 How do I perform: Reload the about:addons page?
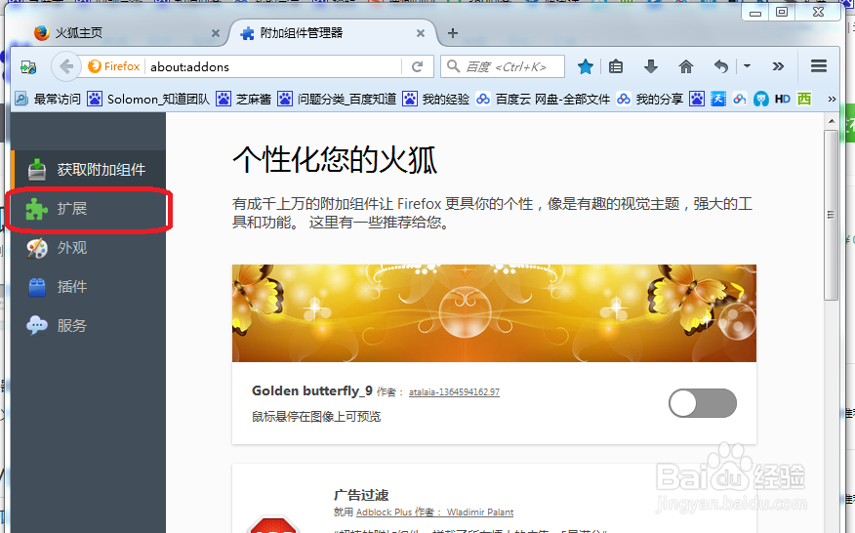point(418,66)
